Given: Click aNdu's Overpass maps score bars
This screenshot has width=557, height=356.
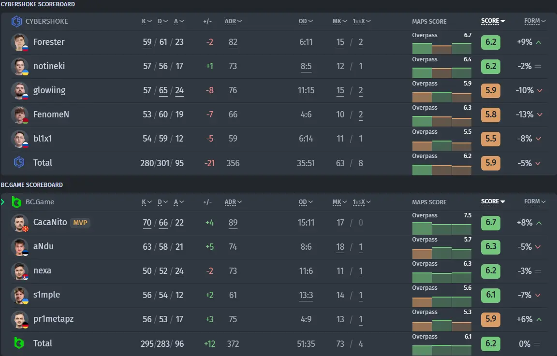Looking at the screenshot, I should [442, 252].
